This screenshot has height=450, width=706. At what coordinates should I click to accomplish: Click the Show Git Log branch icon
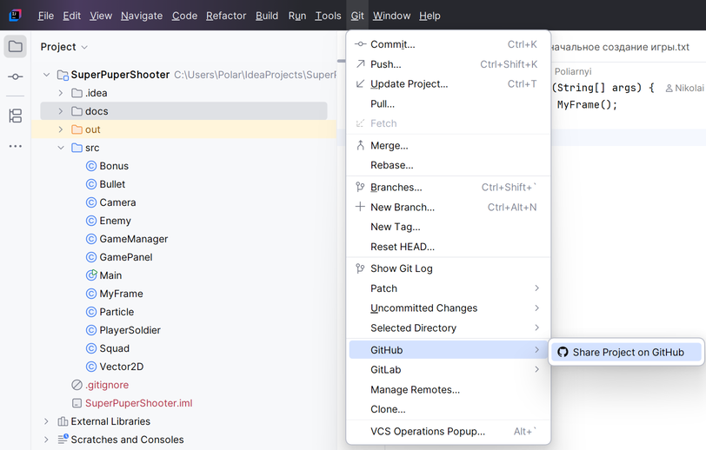pyautogui.click(x=360, y=268)
